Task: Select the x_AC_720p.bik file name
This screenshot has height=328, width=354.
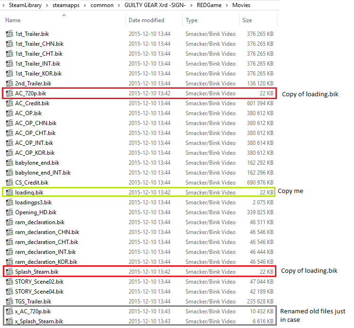Action: tap(33, 311)
